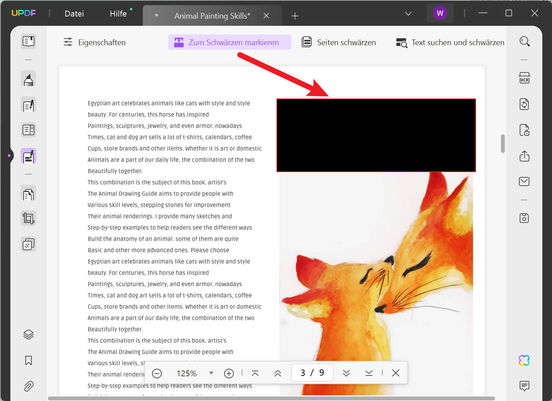
Task: Run OCR text recognition
Action: [x=524, y=78]
